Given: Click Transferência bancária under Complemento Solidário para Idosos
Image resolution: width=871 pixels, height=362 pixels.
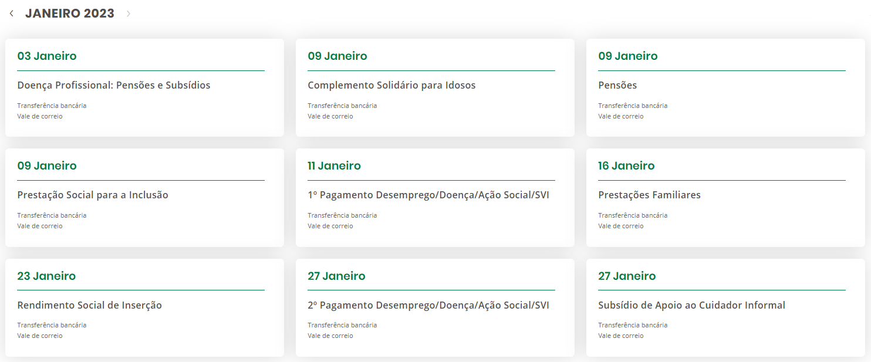Looking at the screenshot, I should [x=342, y=106].
